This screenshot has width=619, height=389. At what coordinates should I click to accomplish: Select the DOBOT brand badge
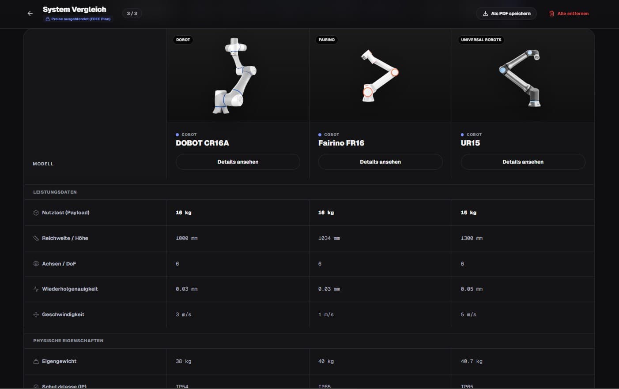pos(183,40)
